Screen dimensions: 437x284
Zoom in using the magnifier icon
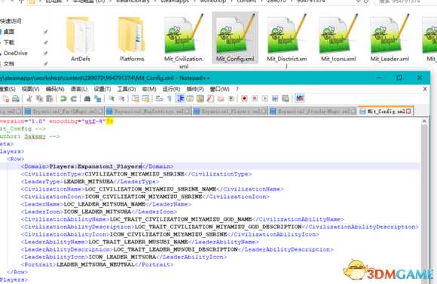(x=112, y=99)
